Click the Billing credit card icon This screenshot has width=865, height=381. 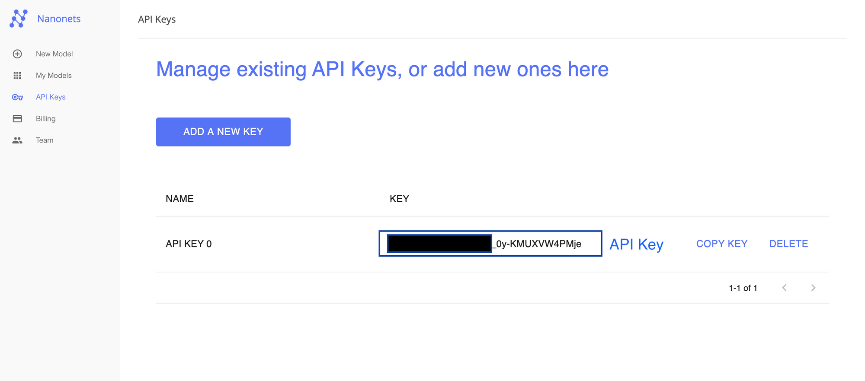point(17,119)
